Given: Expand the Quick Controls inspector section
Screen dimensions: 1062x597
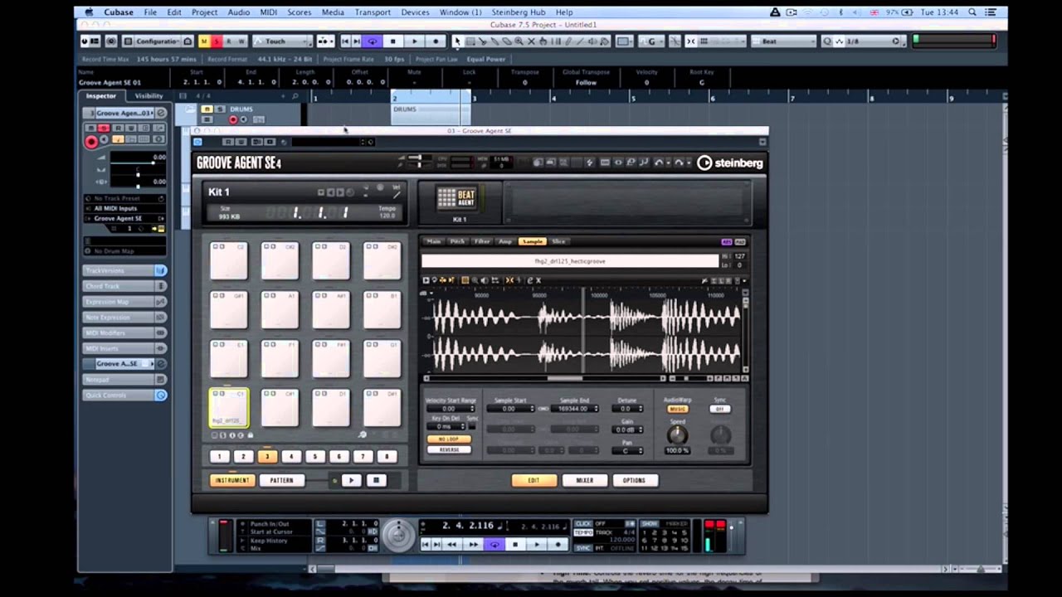Looking at the screenshot, I should [x=124, y=396].
